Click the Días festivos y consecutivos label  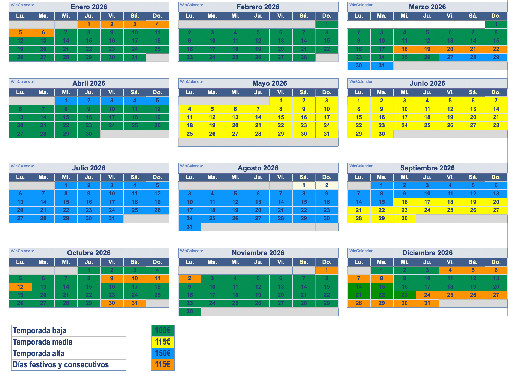point(61,365)
